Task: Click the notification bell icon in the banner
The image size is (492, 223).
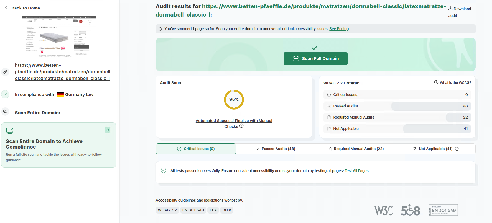Action: (x=160, y=29)
